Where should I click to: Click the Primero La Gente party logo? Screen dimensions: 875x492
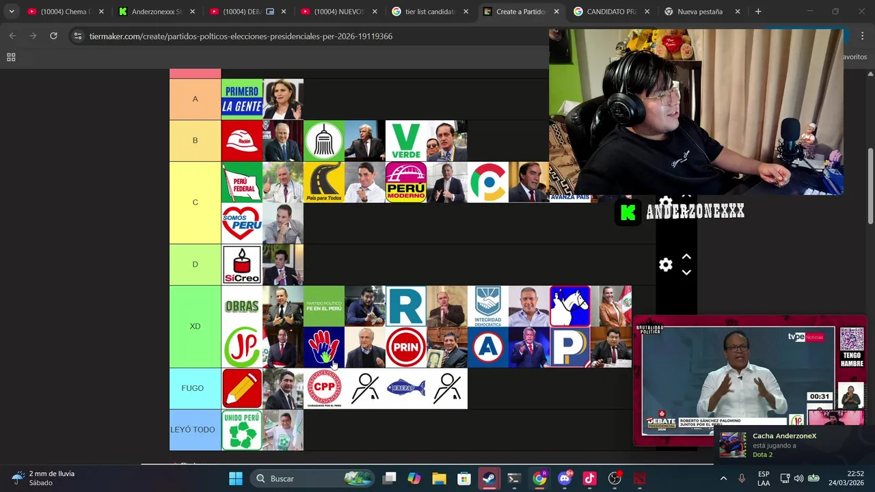242,99
